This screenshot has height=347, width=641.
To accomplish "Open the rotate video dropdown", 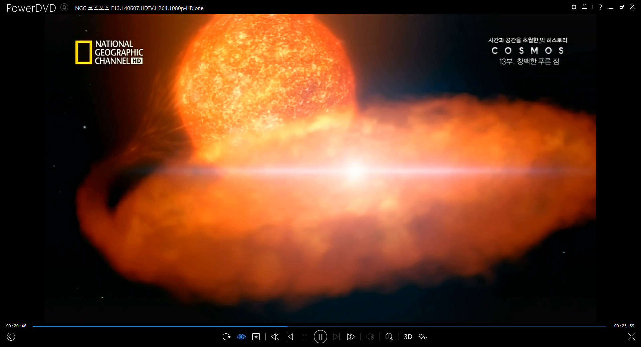I will click(227, 337).
